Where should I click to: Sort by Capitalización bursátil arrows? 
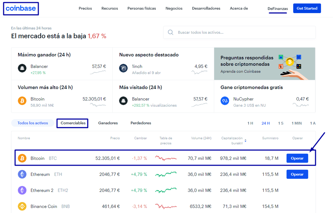click(245, 141)
